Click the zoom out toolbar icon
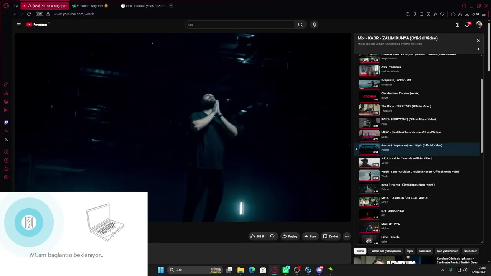This screenshot has width=491, height=276. 408,14
